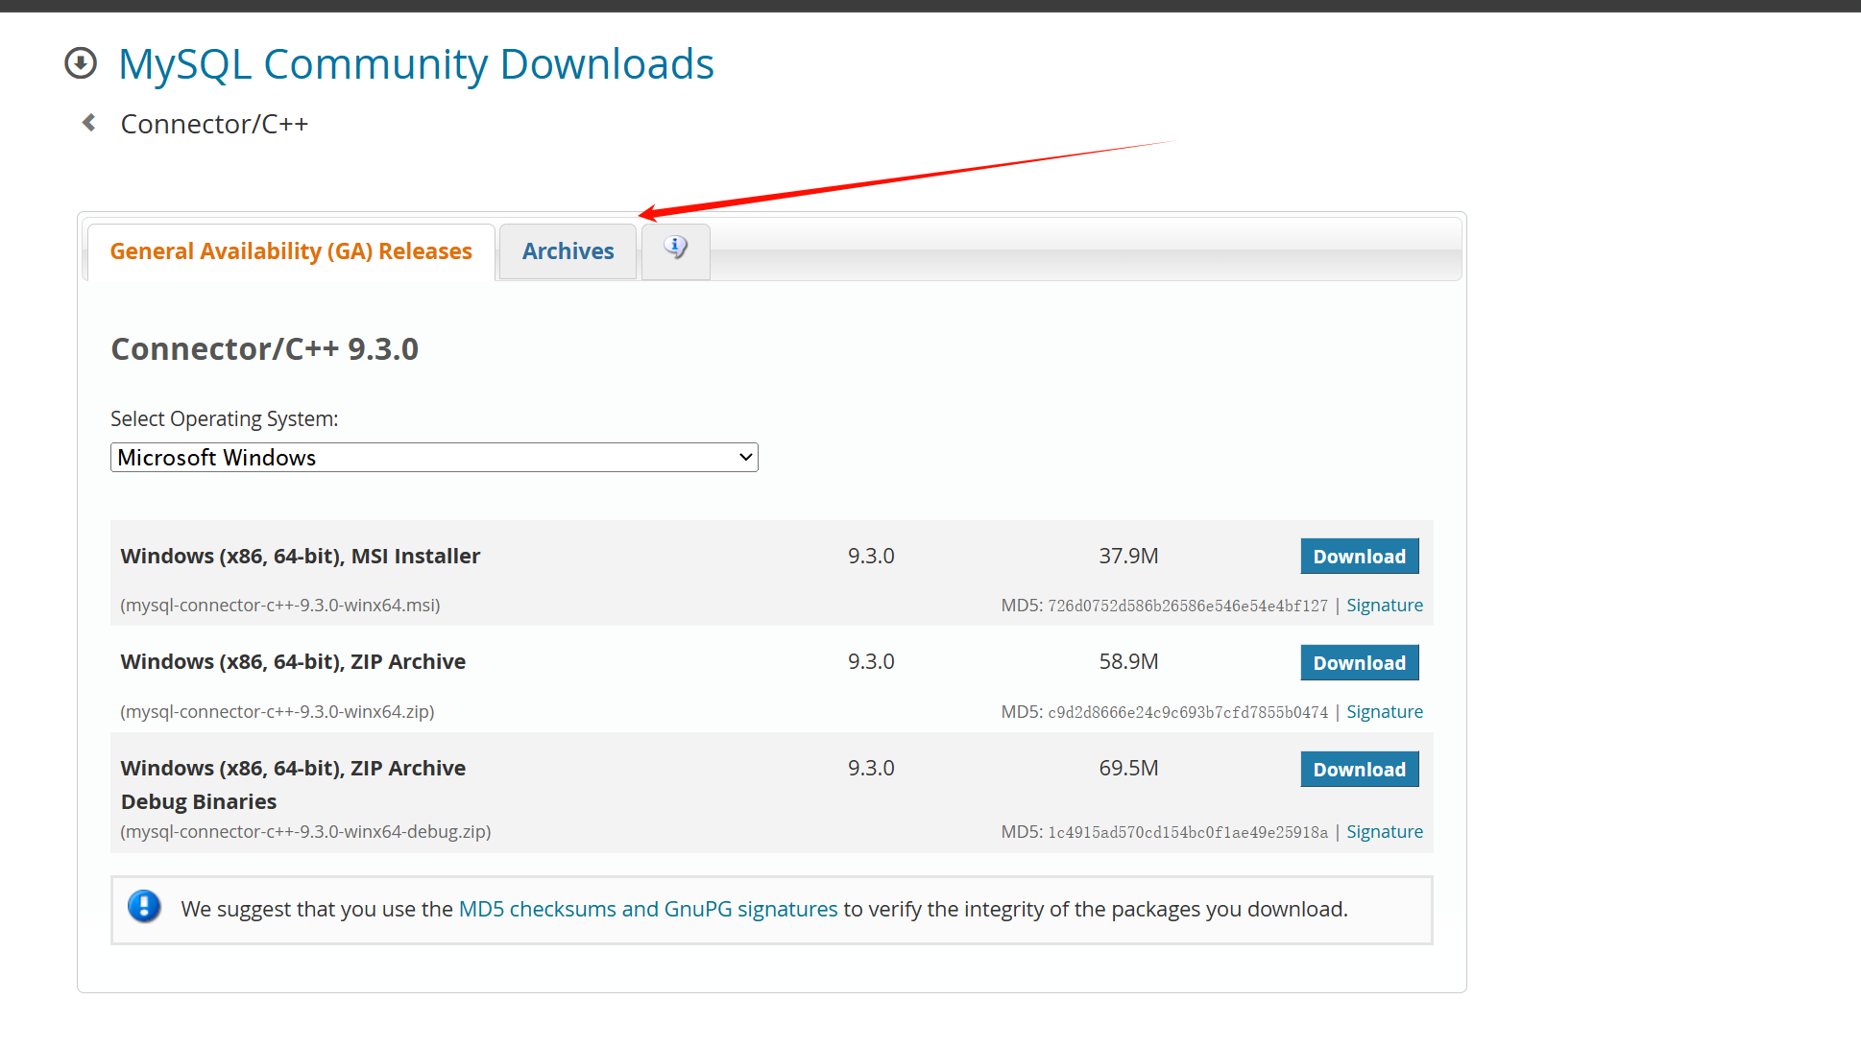Click the dropdown arrow on Microsoft Windows
Viewport: 1861px width, 1047px height.
coord(745,458)
